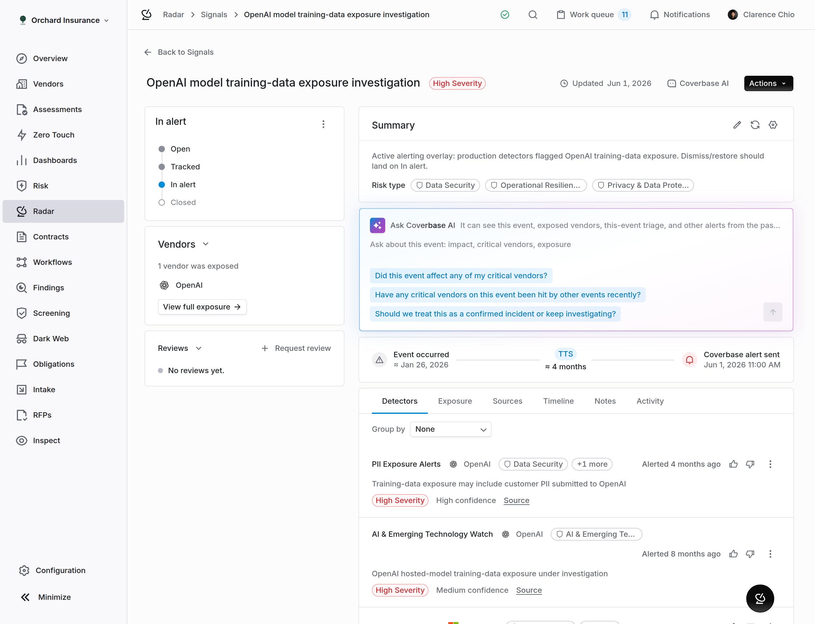Click the Radar logo icon in breadcrumb
This screenshot has height=624, width=815.
click(146, 15)
